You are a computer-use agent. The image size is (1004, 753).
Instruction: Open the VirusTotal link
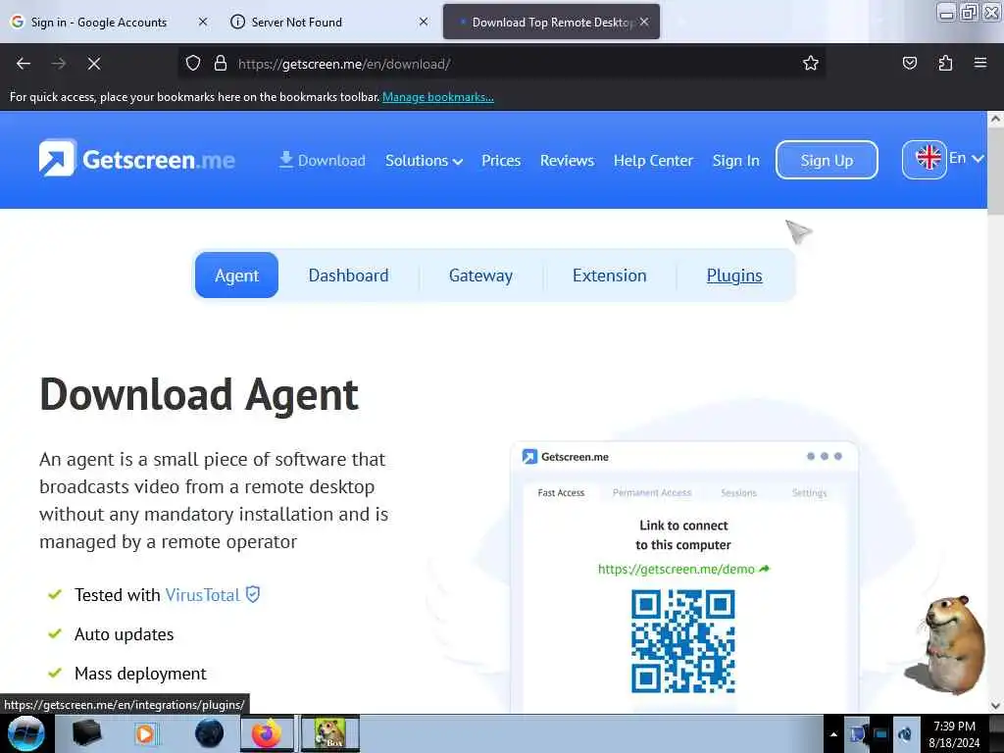click(202, 595)
